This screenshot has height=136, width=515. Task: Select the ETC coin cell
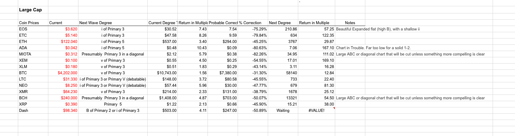point(33,35)
